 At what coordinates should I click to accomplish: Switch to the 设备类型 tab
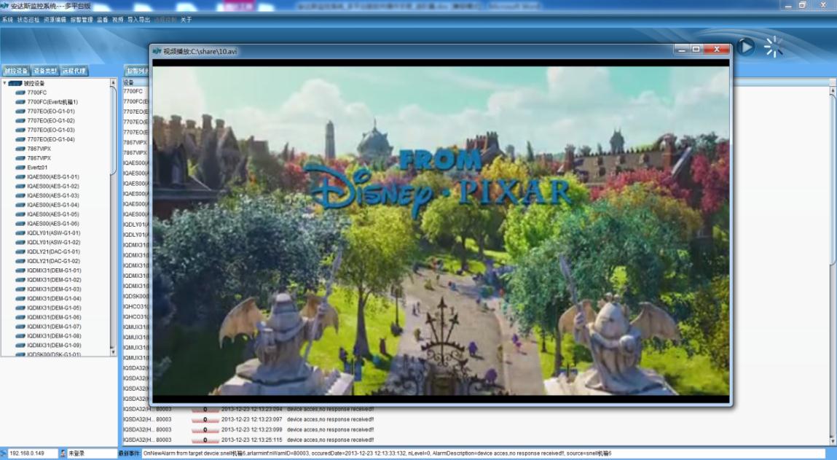coord(45,71)
